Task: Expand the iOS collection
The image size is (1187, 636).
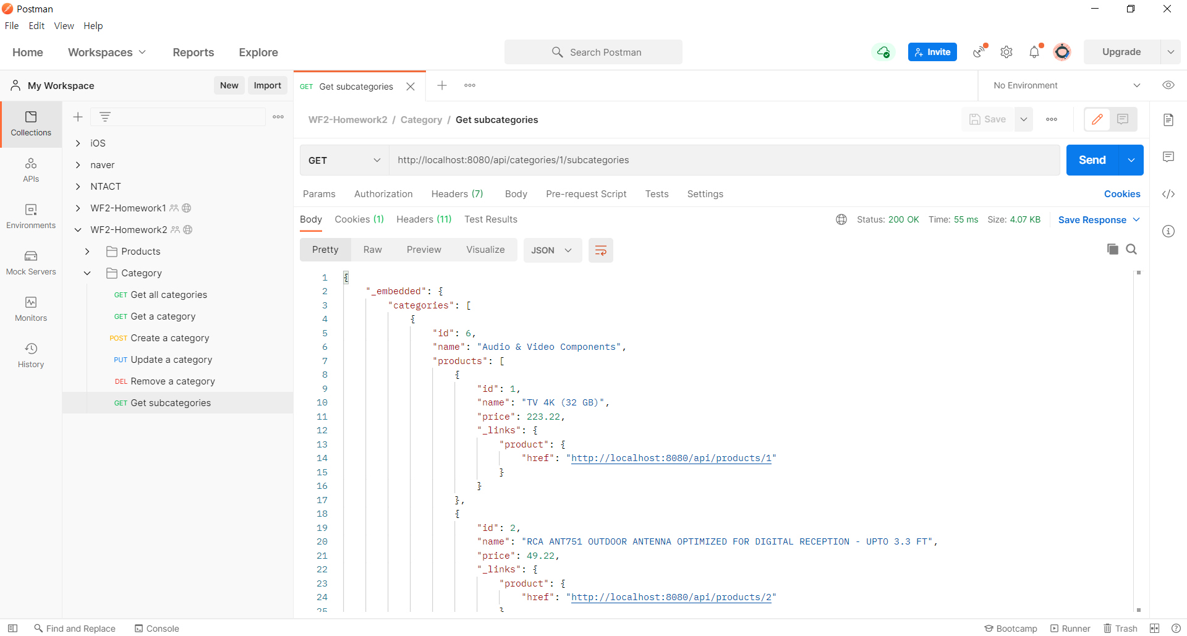Action: [78, 143]
